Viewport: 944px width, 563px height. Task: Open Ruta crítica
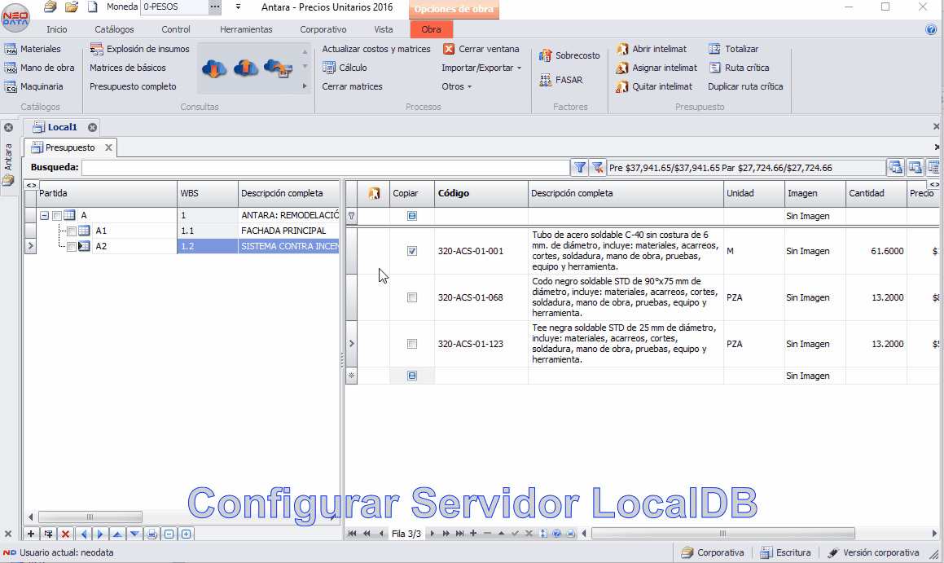(739, 68)
